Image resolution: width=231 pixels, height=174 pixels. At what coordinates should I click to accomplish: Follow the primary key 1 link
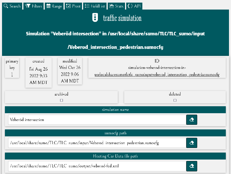[x=12, y=74]
